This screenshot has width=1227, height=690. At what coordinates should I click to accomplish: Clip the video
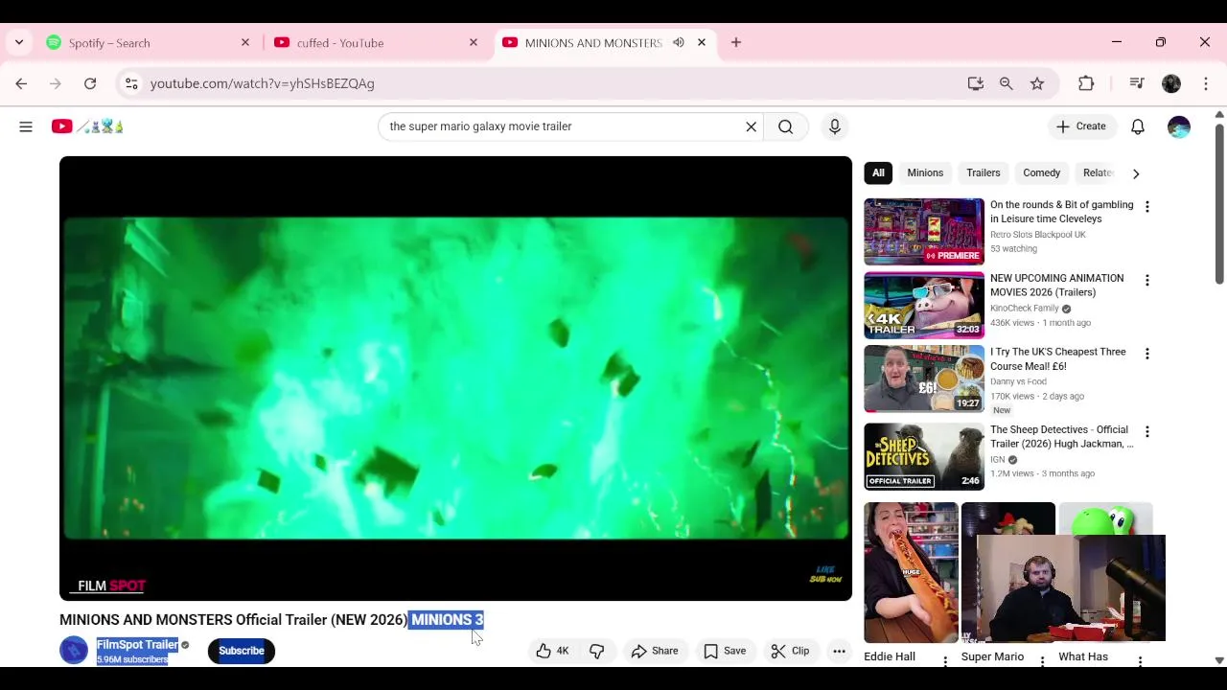point(791,651)
